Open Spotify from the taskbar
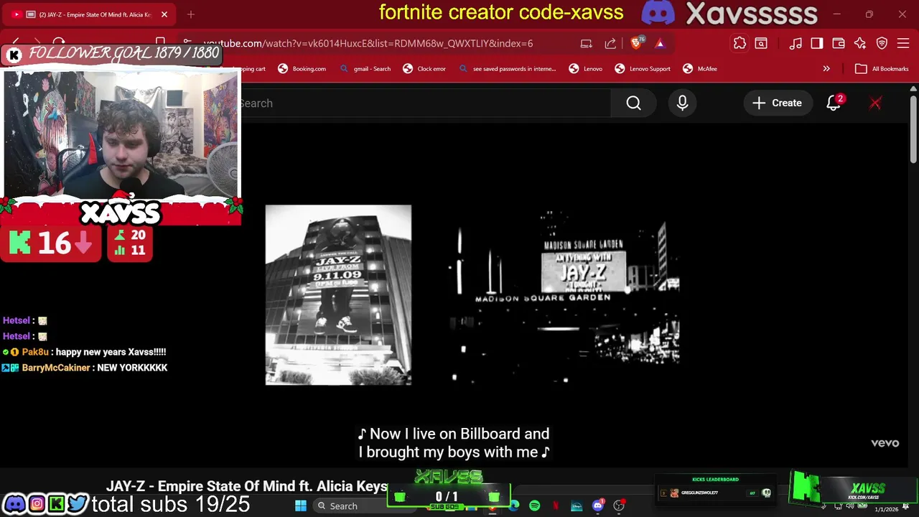Viewport: 919px width, 517px height. point(534,506)
